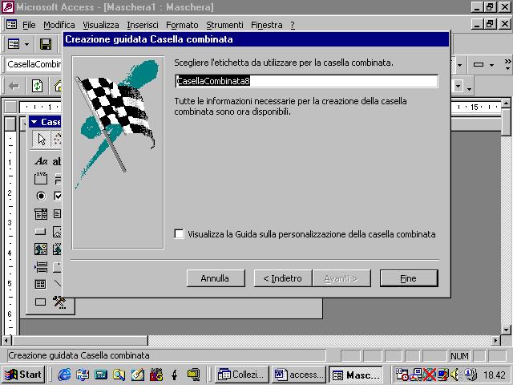Click the volume speaker tray icon
The width and height of the screenshot is (513, 385).
(455, 375)
